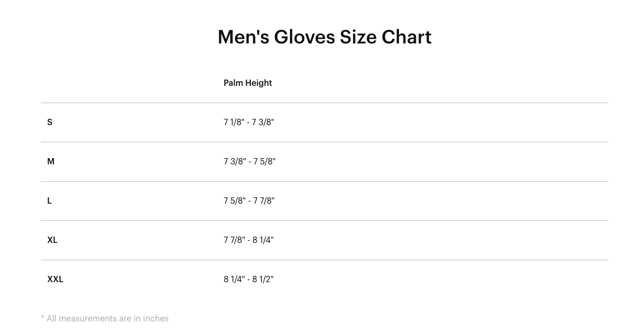
Task: Click the Men's Gloves Size Chart title
Action: coord(324,37)
